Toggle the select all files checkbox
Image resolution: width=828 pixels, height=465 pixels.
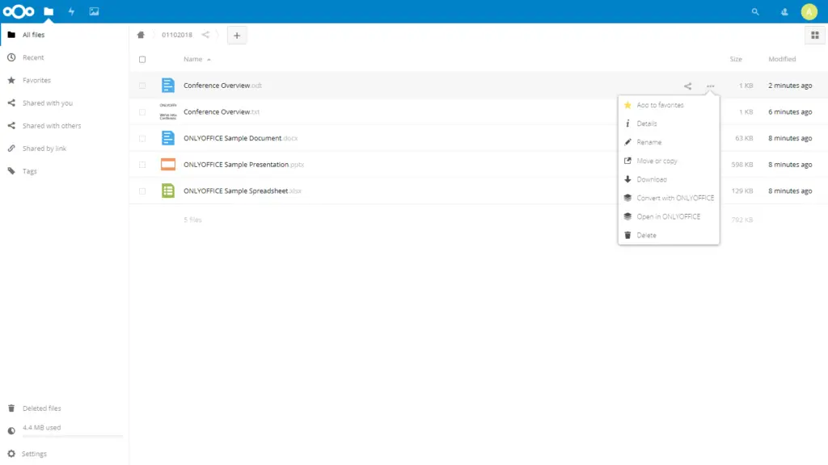[x=142, y=59]
